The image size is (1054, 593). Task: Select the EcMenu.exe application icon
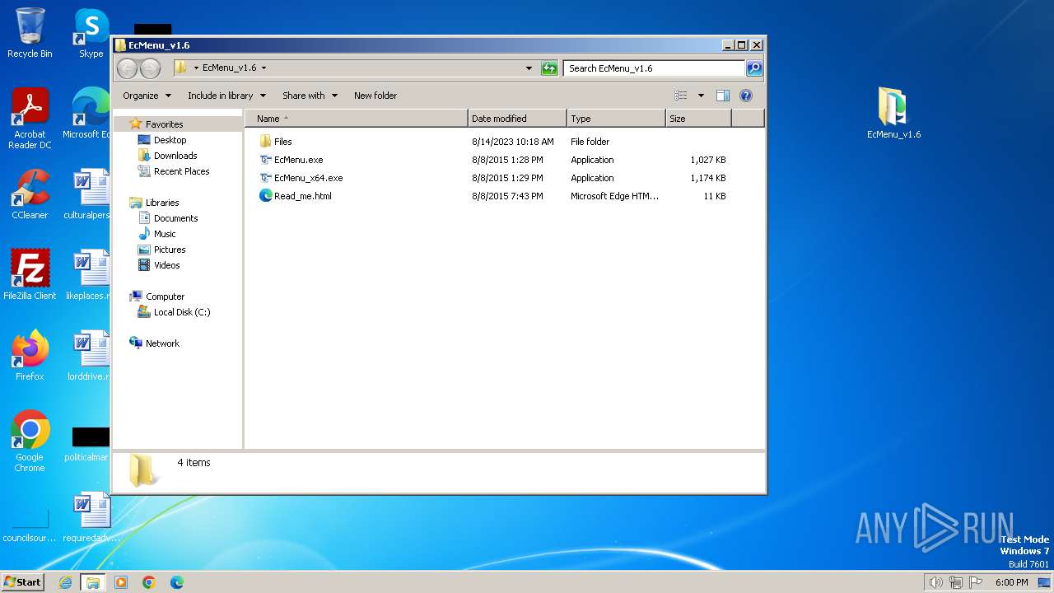(x=265, y=160)
